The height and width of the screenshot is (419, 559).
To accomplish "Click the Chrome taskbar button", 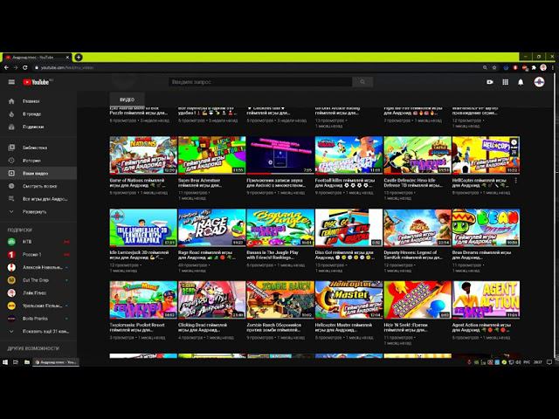I will 56,362.
